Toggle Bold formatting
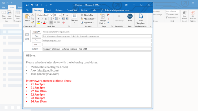198x111 pixels. coord(38,19)
